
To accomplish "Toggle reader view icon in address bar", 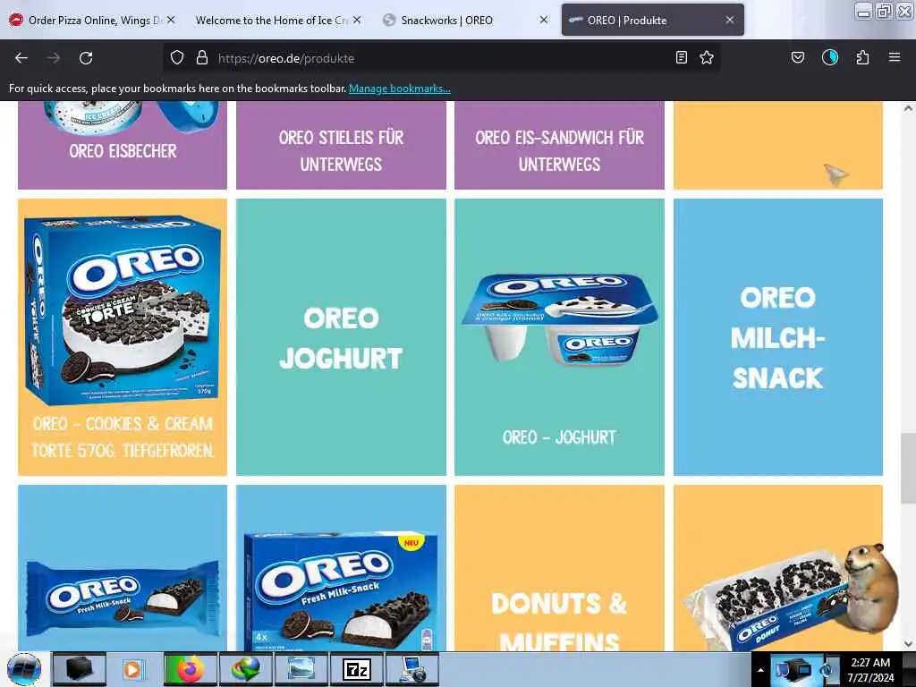I will point(681,57).
